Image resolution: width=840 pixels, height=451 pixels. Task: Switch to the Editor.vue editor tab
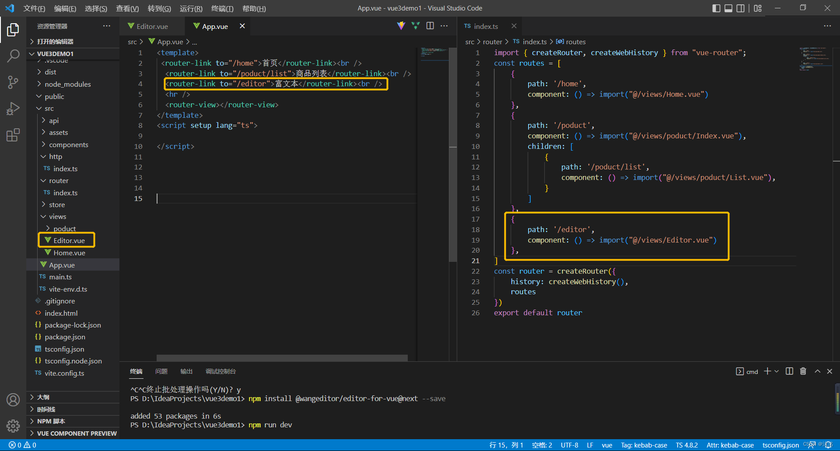coord(152,26)
